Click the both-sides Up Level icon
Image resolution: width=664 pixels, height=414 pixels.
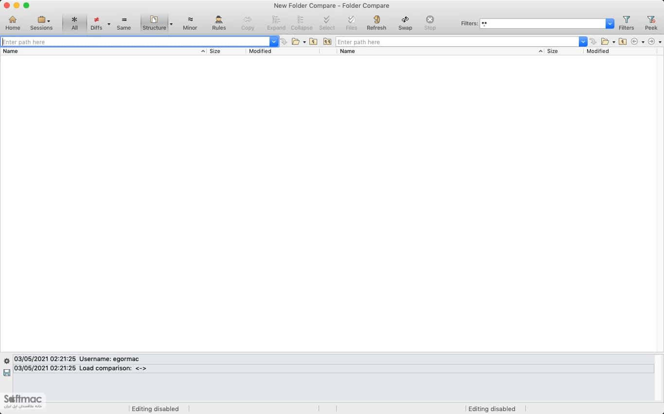point(327,42)
